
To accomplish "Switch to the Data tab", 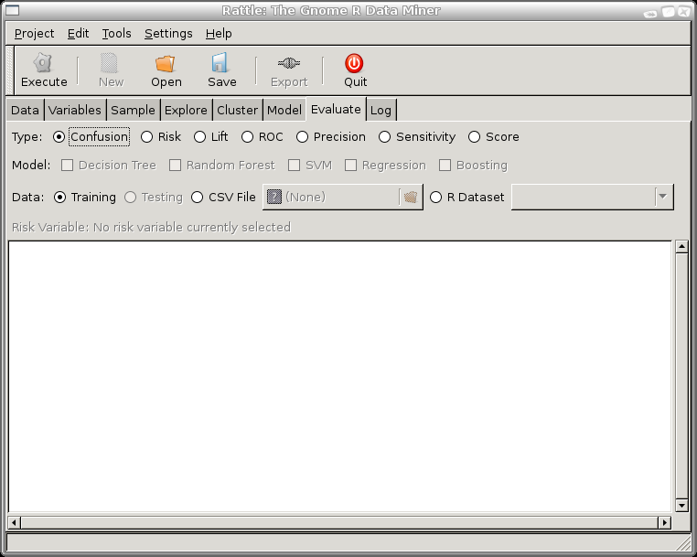I will pyautogui.click(x=26, y=110).
